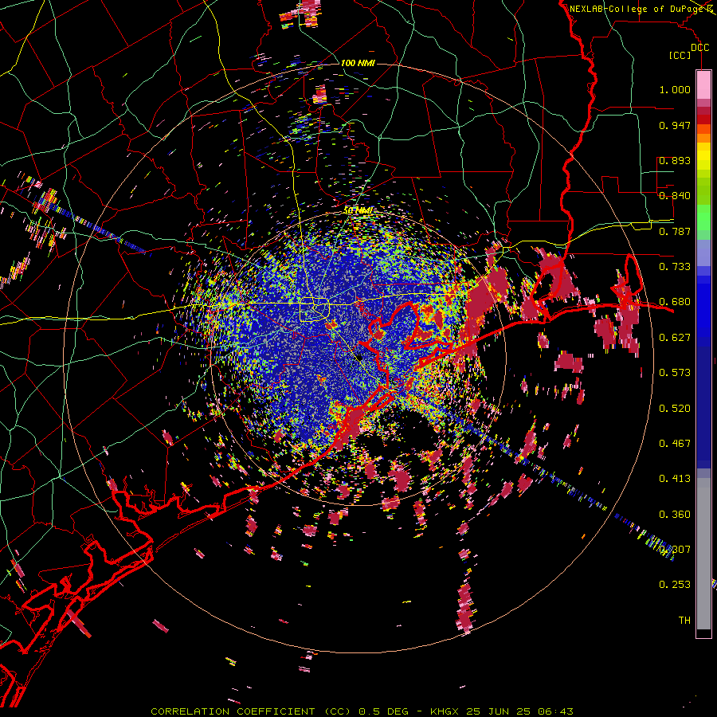The image size is (717, 717).
Task: Click the 0.5 DEG elevation text
Action: click(x=382, y=711)
